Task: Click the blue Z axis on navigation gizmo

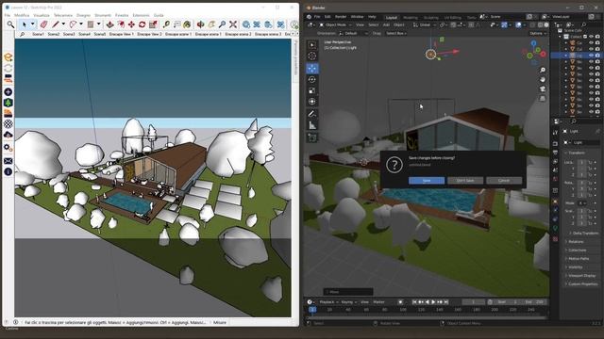Action: pos(534,43)
